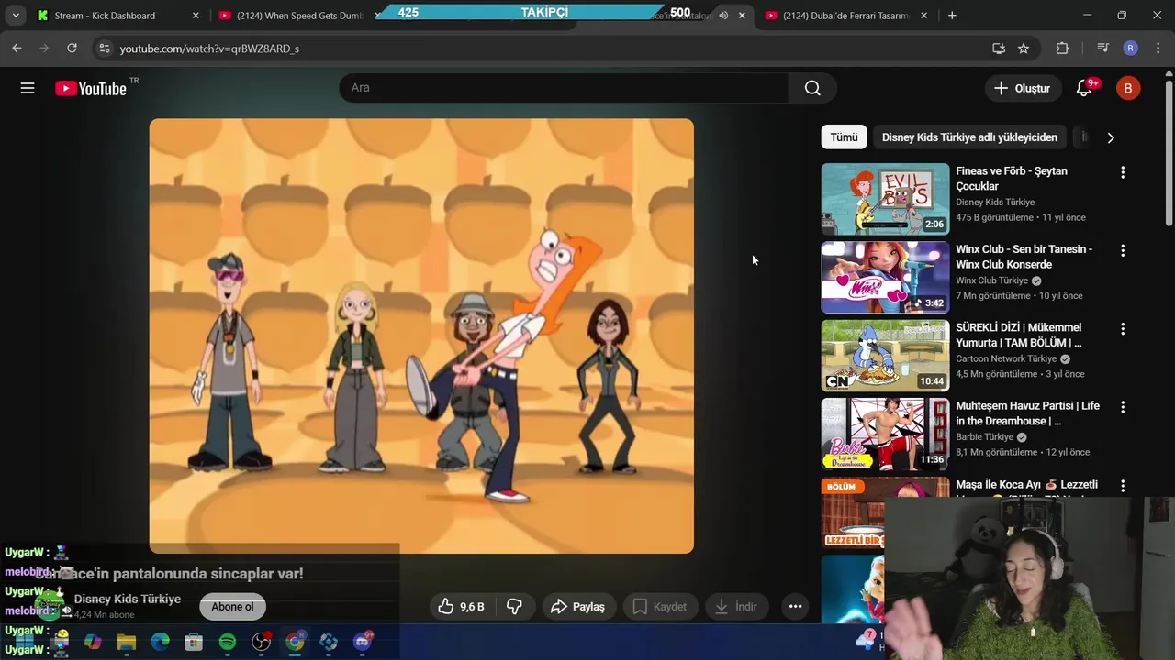Open Winx Club Konserde video thumbnail
Screen dimensions: 1175x660
point(885,277)
